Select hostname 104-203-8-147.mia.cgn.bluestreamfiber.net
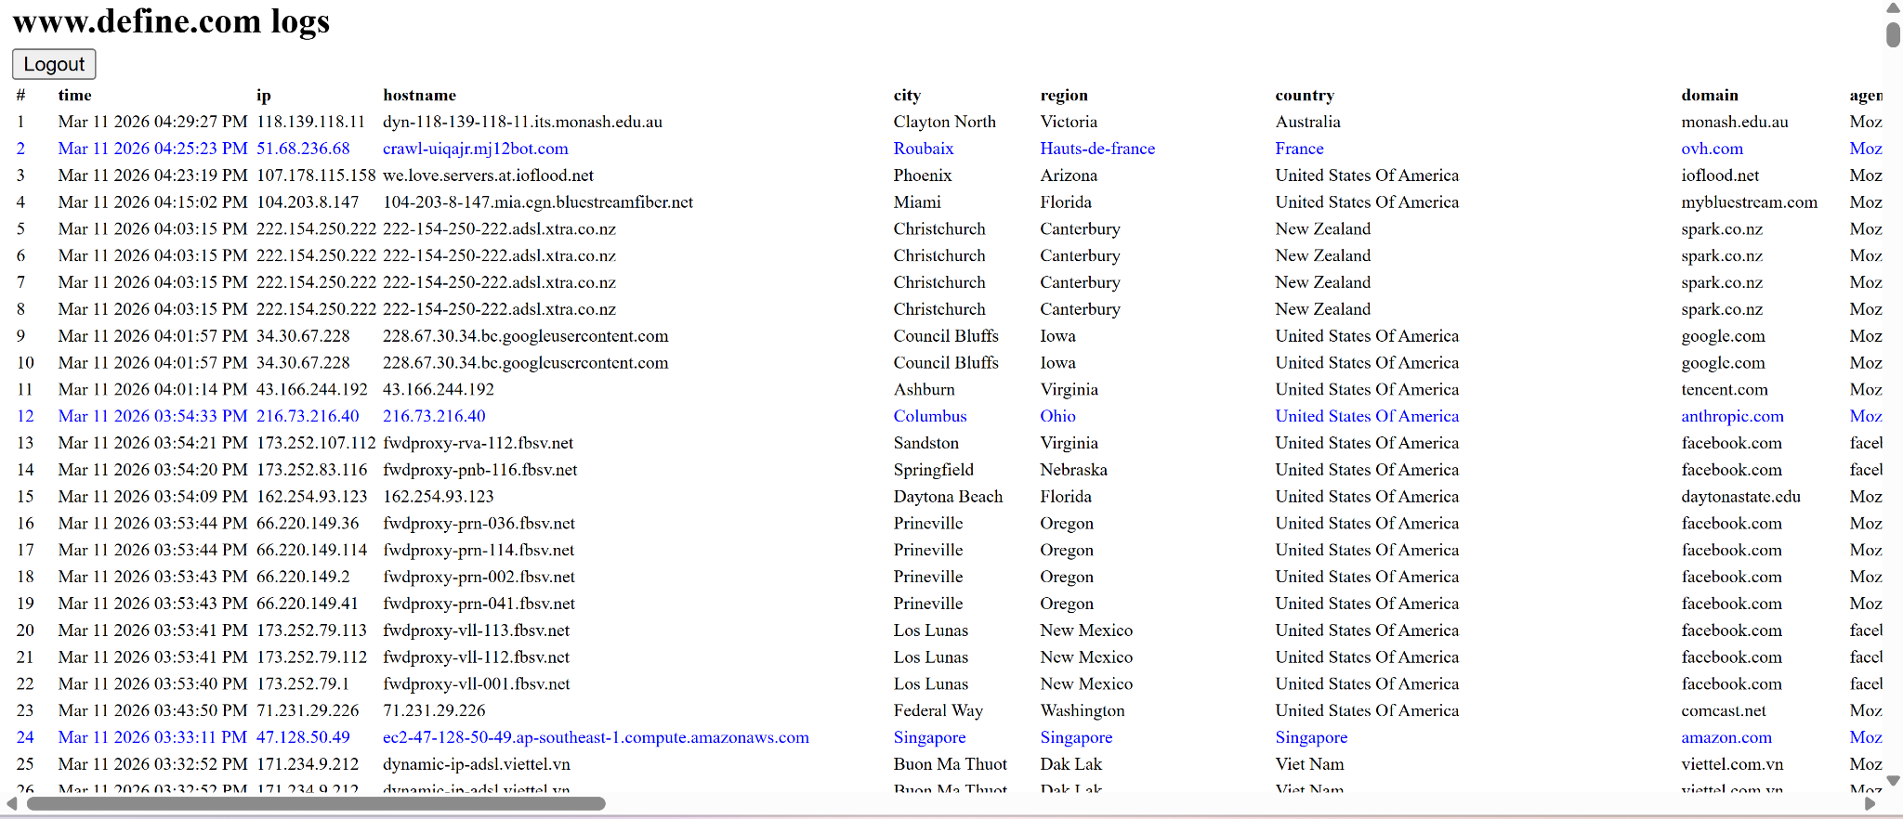1903x819 pixels. tap(538, 202)
